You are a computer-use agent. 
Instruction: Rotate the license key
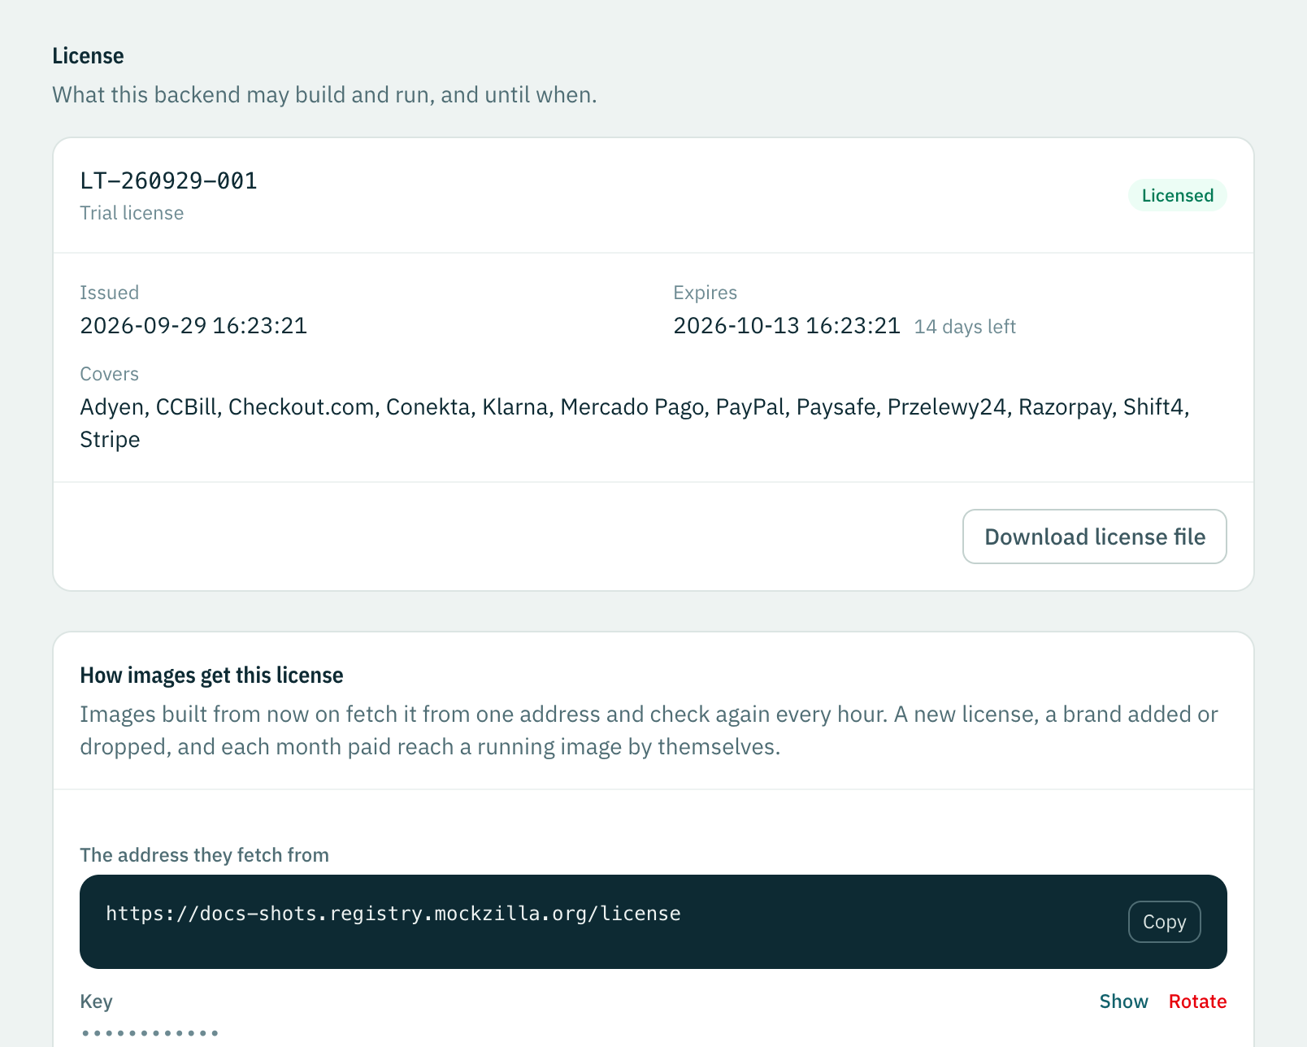point(1197,1001)
